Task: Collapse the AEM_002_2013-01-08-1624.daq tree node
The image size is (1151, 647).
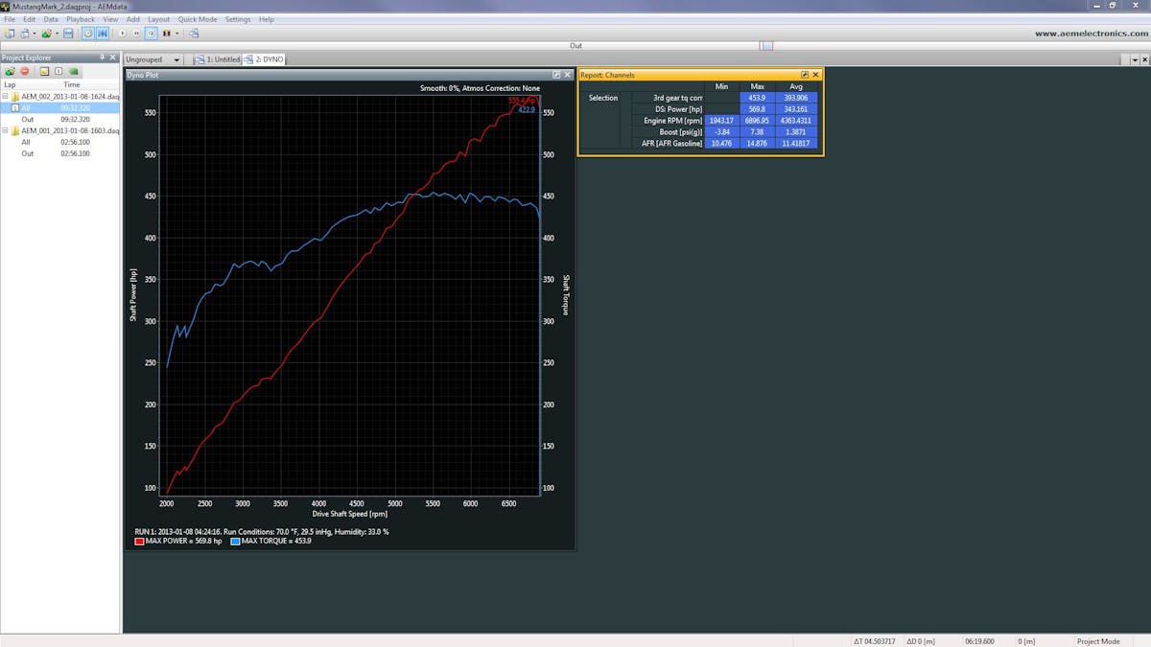Action: [x=5, y=97]
